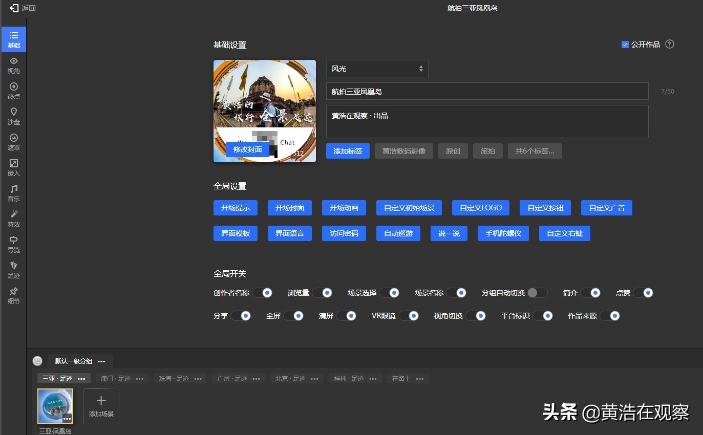Uncheck the 公开作品 checkbox

[x=625, y=45]
